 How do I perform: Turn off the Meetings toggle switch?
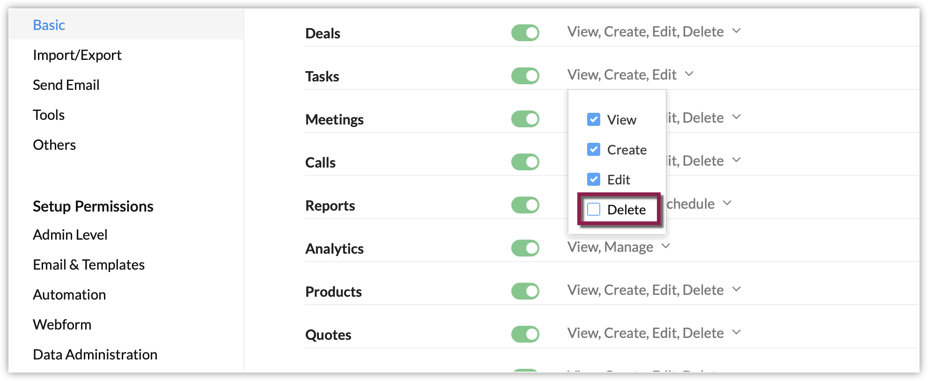pyautogui.click(x=525, y=119)
